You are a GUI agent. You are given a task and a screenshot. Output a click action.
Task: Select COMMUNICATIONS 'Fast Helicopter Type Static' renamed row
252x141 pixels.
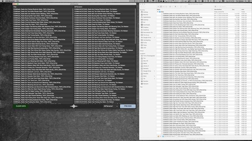[104, 93]
